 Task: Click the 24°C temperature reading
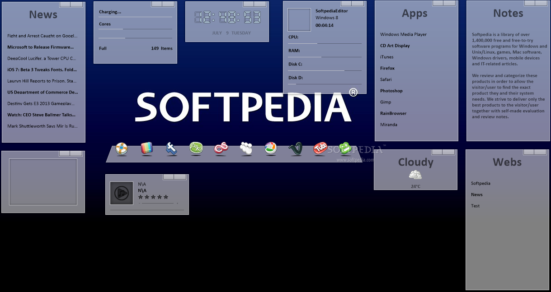(415, 186)
